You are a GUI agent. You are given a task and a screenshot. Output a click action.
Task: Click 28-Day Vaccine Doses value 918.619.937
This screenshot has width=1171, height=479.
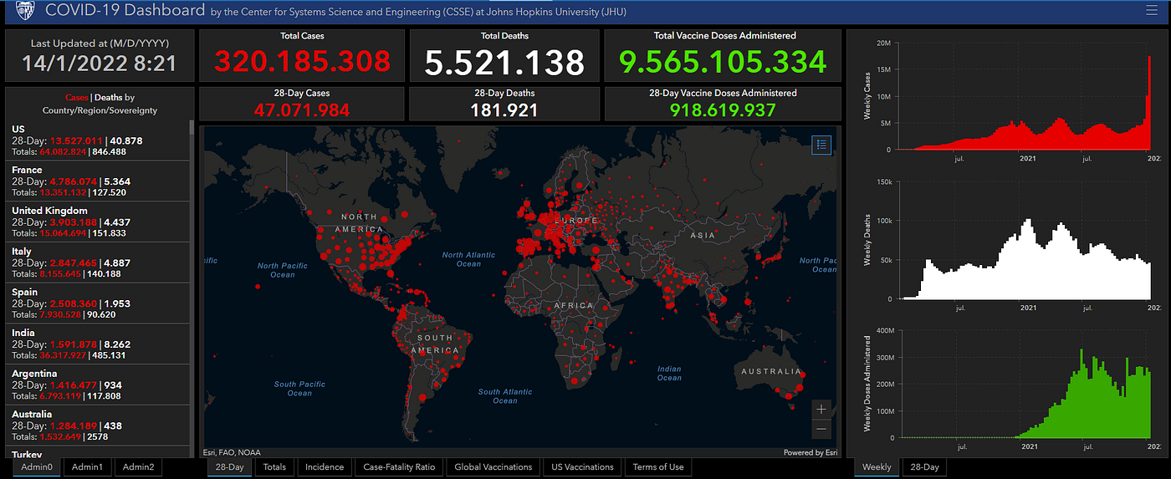724,110
